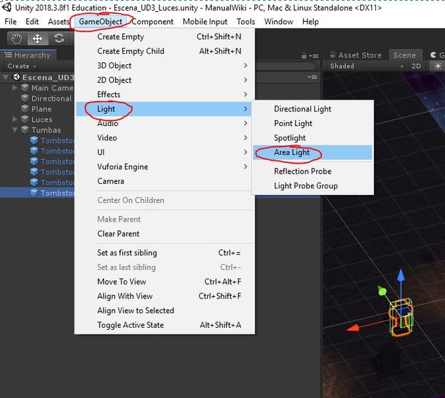Viewport: 445px width, 398px height.
Task: Choose Move To View entry
Action: (x=165, y=281)
